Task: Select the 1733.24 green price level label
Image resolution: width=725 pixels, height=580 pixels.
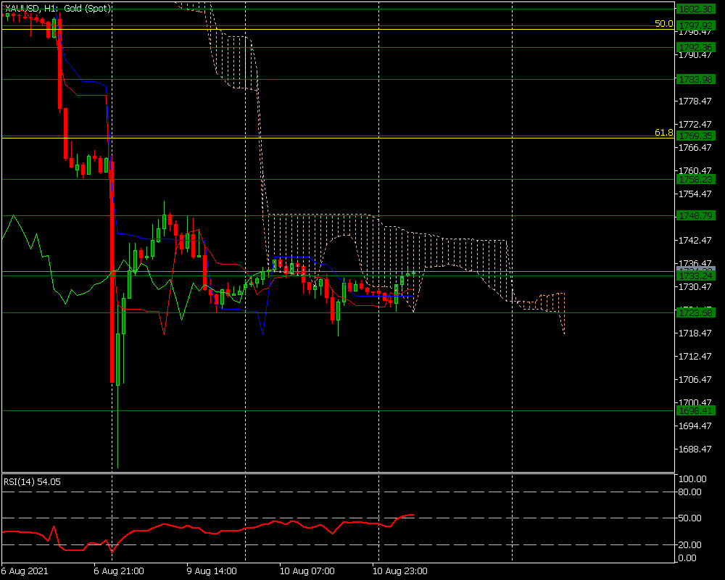Action: pyautogui.click(x=695, y=275)
